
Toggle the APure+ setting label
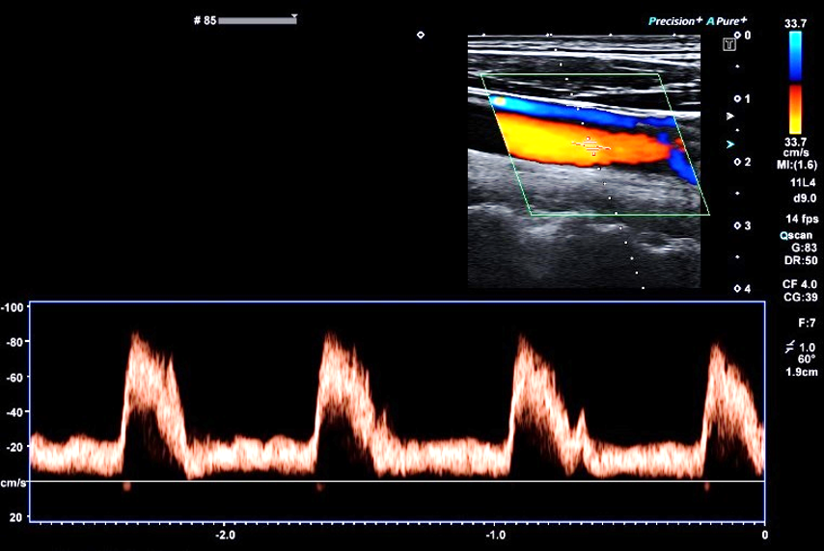pyautogui.click(x=727, y=20)
